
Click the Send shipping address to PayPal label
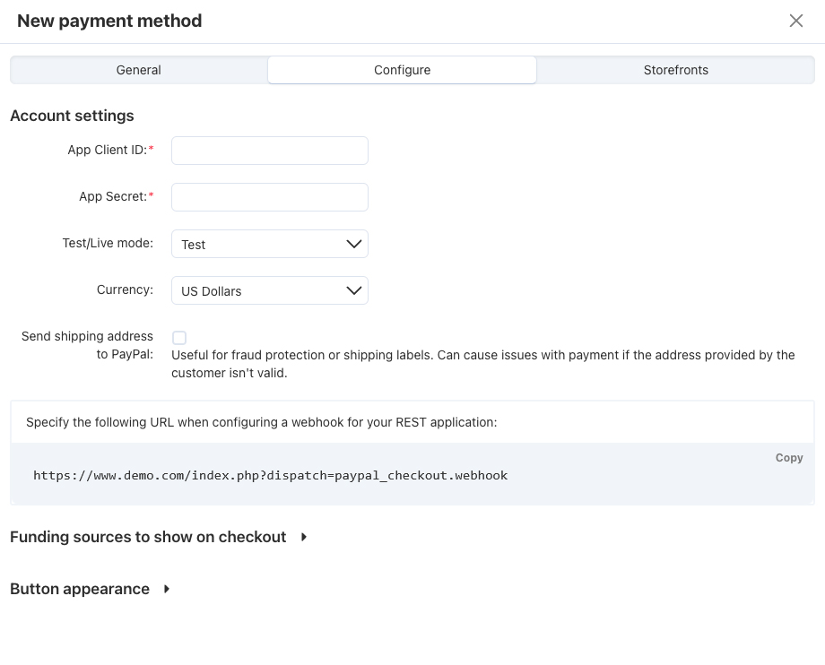87,345
